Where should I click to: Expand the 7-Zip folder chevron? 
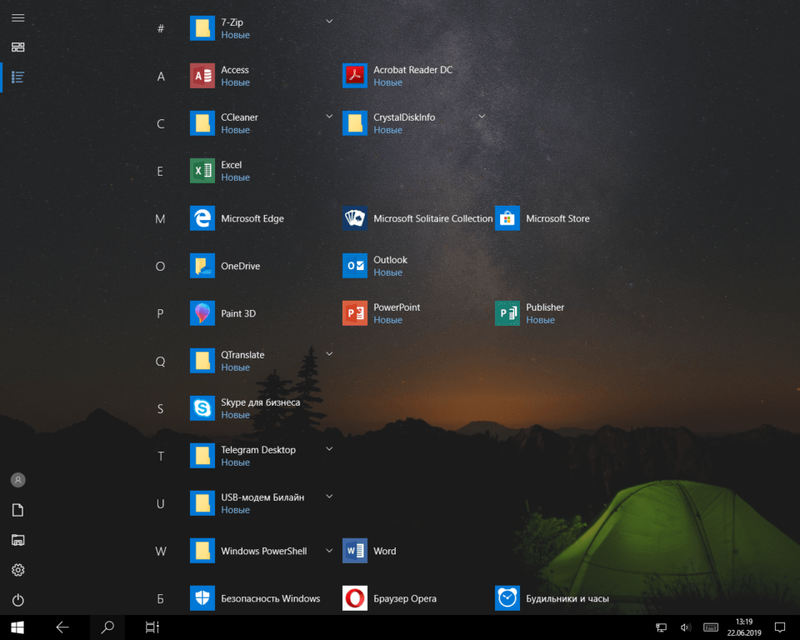(x=329, y=22)
